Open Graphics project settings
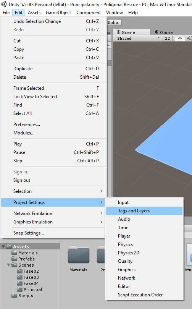The image size is (192, 309). click(144, 270)
